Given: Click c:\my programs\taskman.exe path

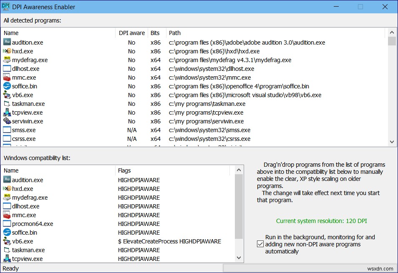Looking at the screenshot, I should coord(207,104).
